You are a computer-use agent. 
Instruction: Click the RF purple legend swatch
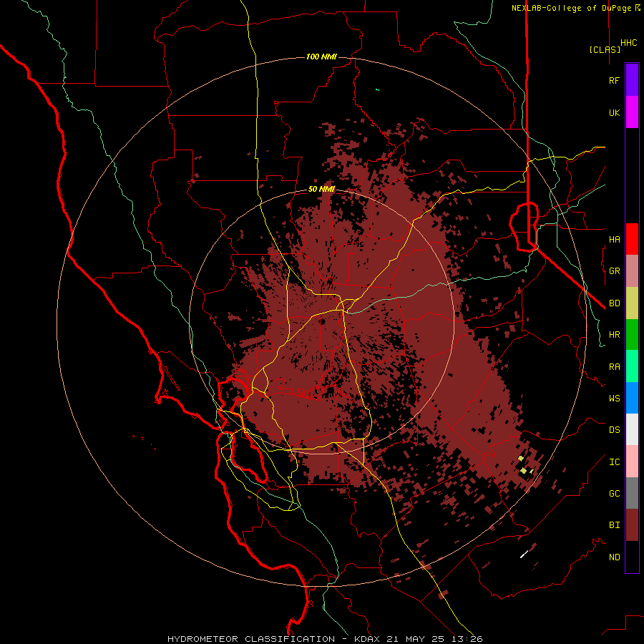pyautogui.click(x=632, y=80)
